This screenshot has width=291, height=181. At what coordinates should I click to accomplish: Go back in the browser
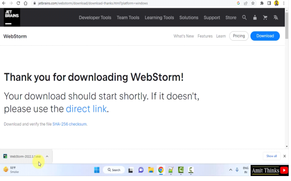(x=4, y=3)
